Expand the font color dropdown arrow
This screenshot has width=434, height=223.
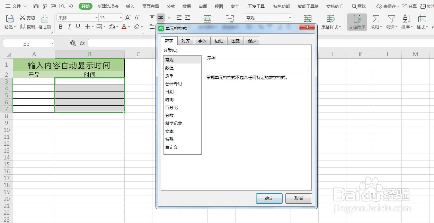click(x=129, y=27)
